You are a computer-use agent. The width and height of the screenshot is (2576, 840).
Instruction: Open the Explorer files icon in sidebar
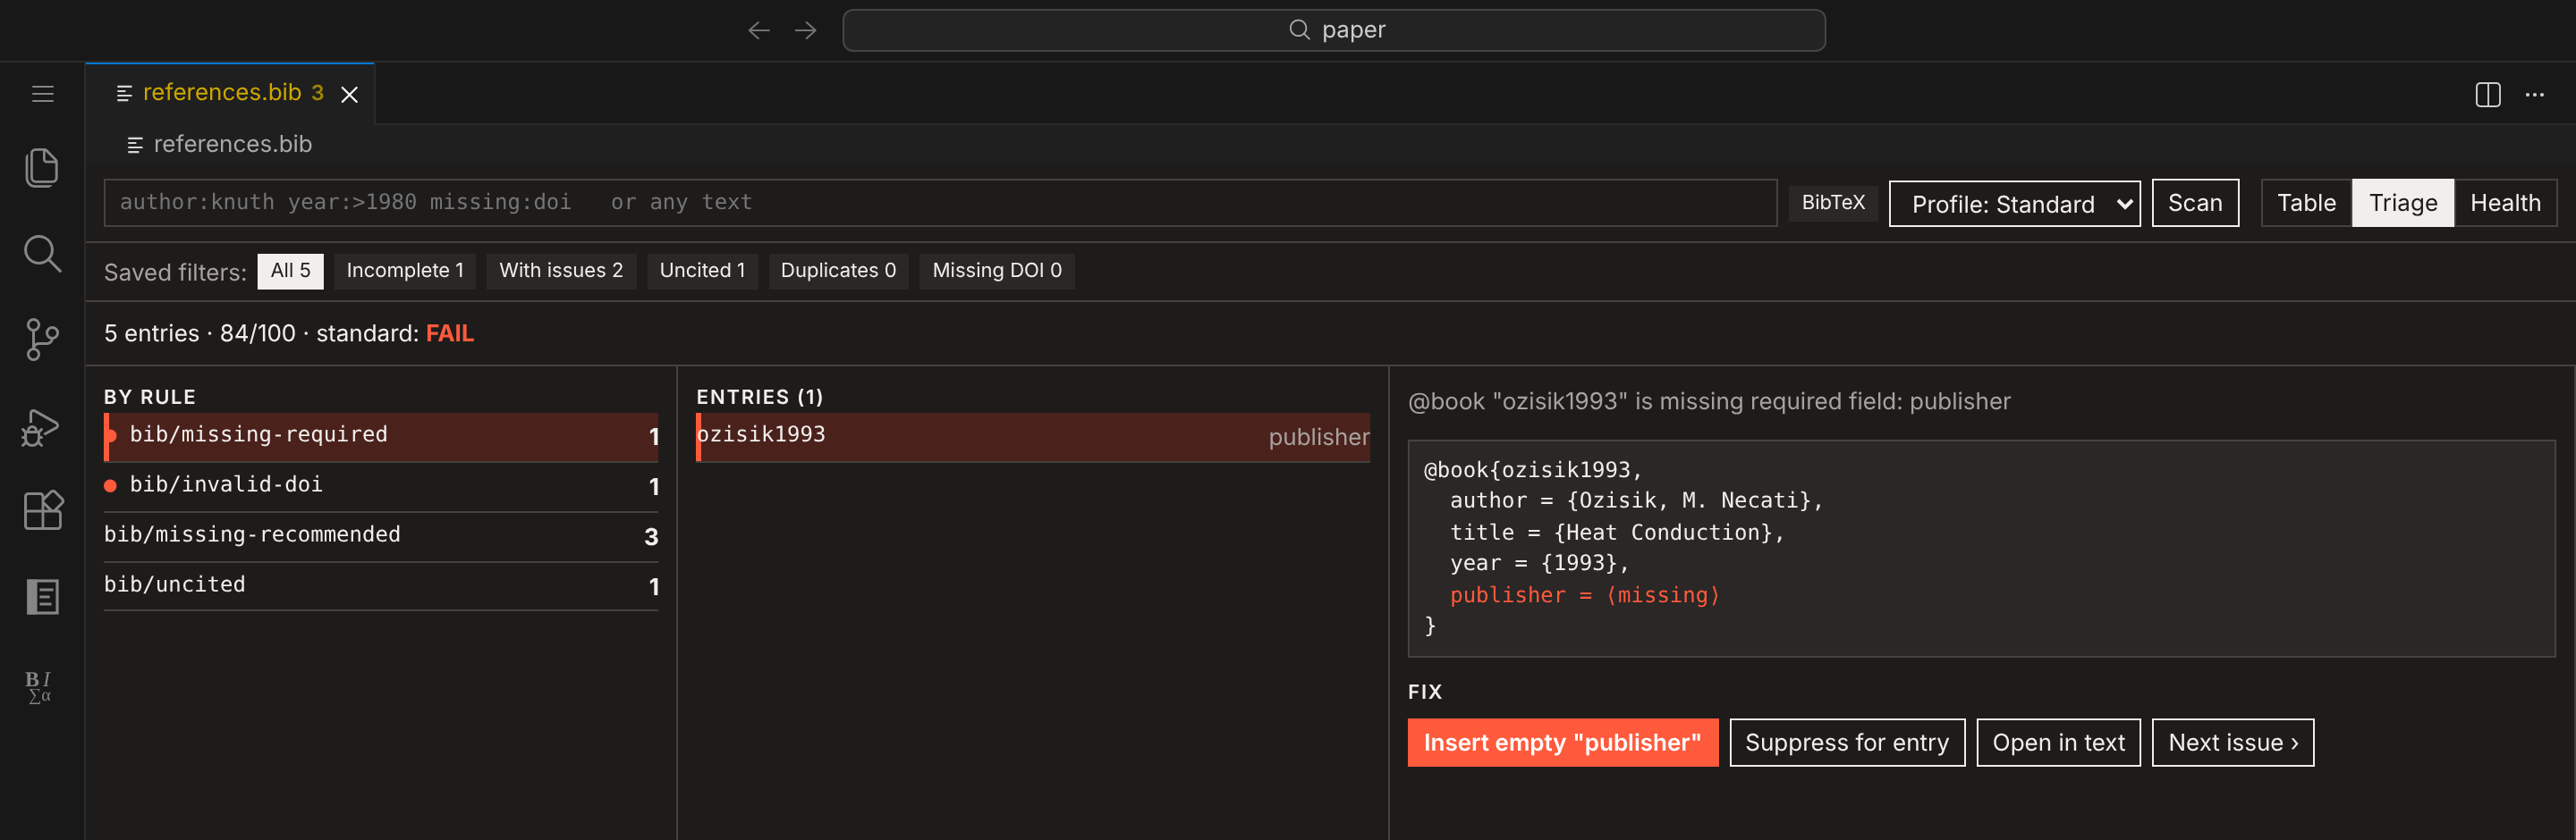(x=42, y=168)
